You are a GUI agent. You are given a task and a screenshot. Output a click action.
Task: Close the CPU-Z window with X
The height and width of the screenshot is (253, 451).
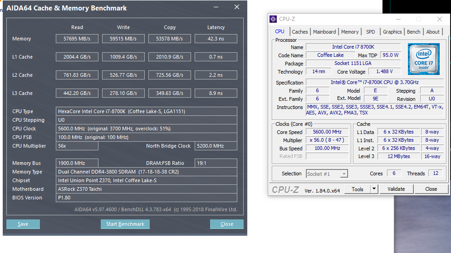pyautogui.click(x=440, y=19)
